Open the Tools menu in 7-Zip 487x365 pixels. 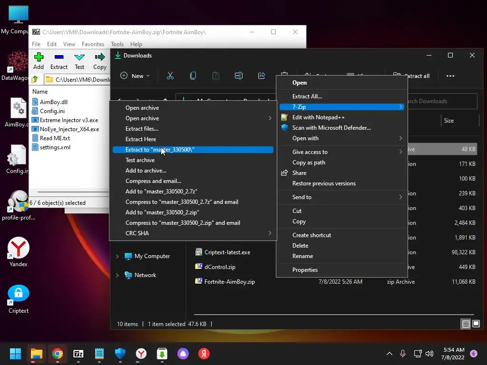point(117,44)
